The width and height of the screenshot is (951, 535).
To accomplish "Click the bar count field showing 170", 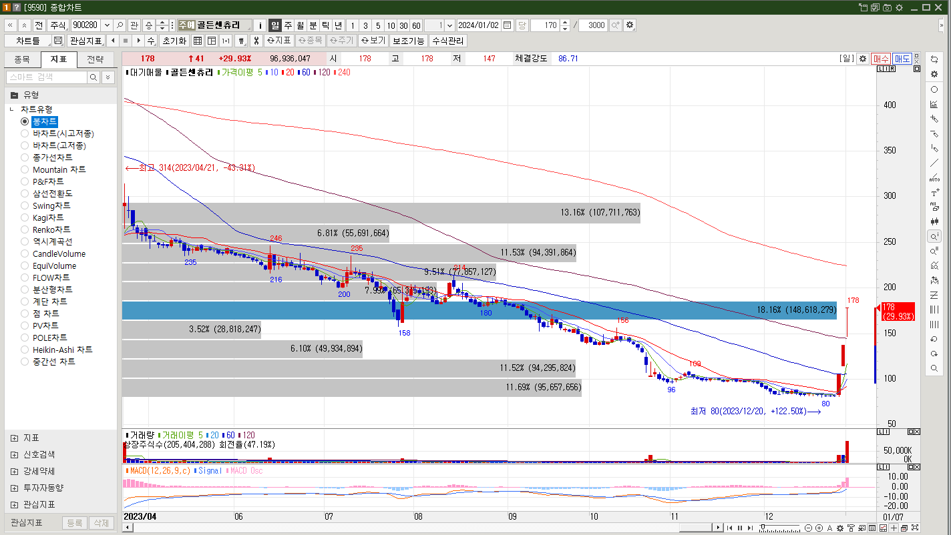I will 546,25.
